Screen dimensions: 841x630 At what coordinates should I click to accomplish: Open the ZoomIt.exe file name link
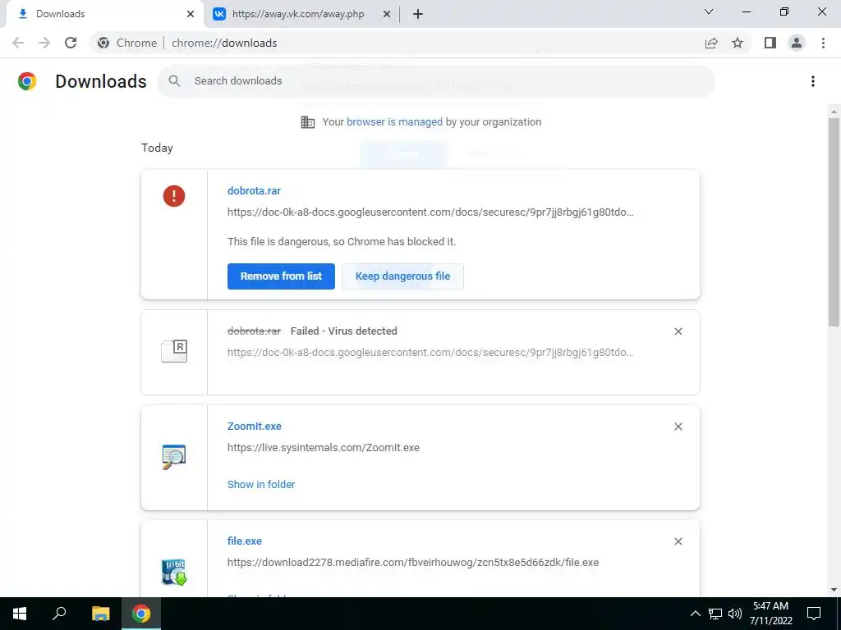point(255,427)
